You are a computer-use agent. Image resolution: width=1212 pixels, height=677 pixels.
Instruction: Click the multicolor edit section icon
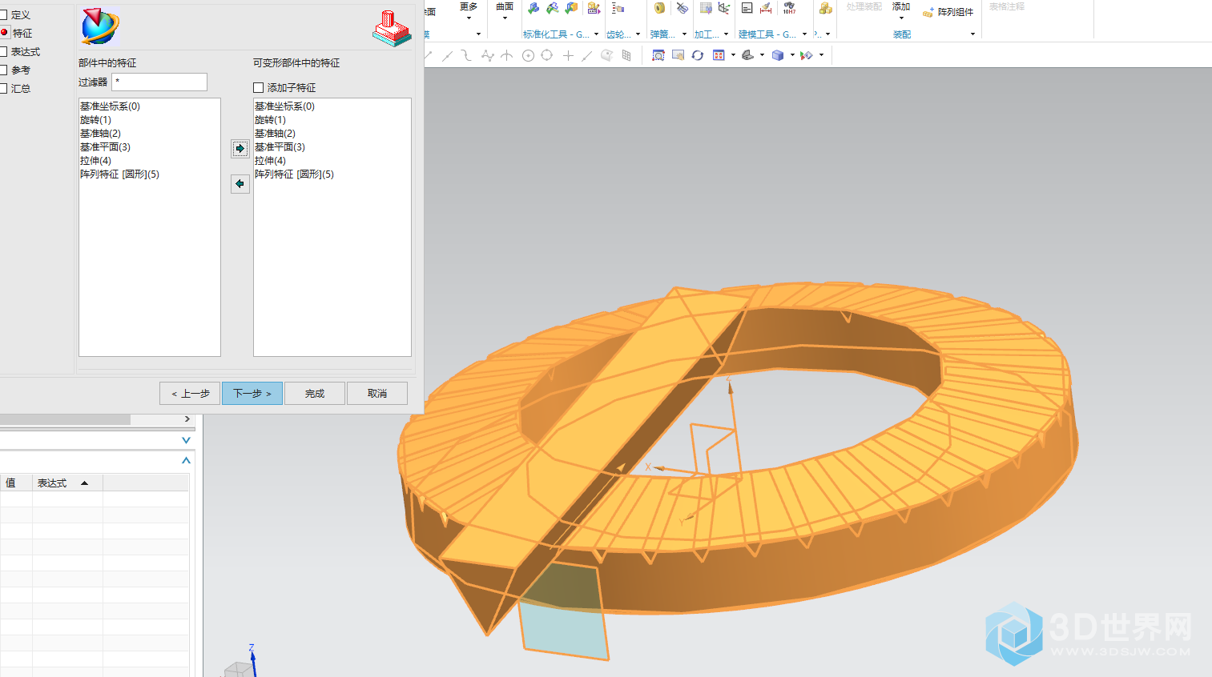807,55
